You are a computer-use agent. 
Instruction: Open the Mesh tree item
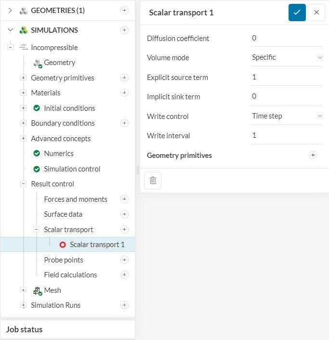pyautogui.click(x=52, y=290)
